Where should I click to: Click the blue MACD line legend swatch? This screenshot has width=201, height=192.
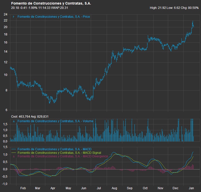[x=14, y=149]
